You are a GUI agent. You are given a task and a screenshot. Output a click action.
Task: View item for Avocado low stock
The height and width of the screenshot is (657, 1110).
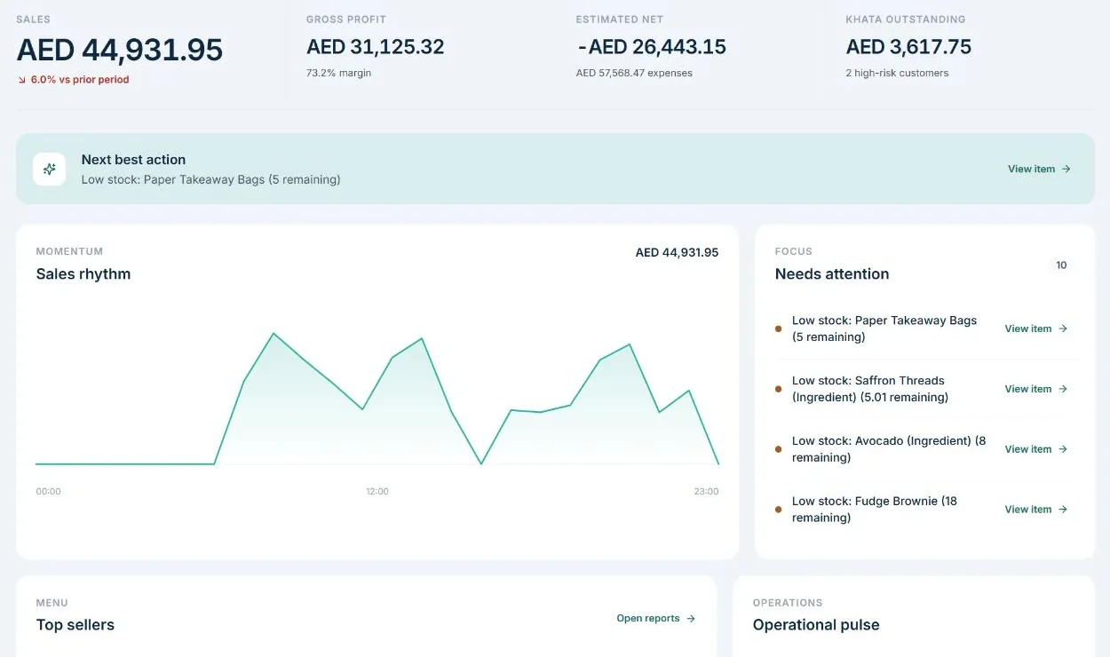(1036, 449)
